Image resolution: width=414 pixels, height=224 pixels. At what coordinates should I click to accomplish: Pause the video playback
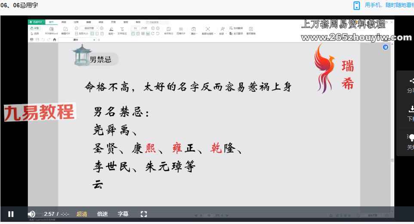tap(11, 214)
